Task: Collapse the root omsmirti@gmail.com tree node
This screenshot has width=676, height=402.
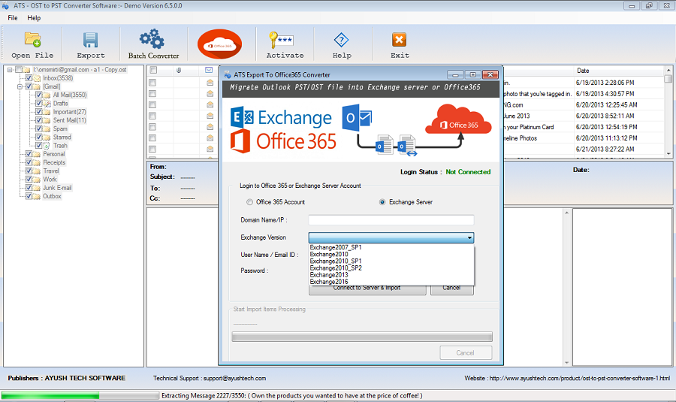Action: coord(10,70)
